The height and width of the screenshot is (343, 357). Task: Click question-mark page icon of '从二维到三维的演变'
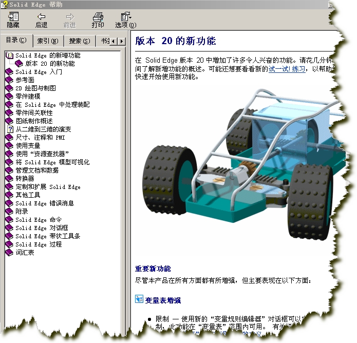[x=10, y=129]
